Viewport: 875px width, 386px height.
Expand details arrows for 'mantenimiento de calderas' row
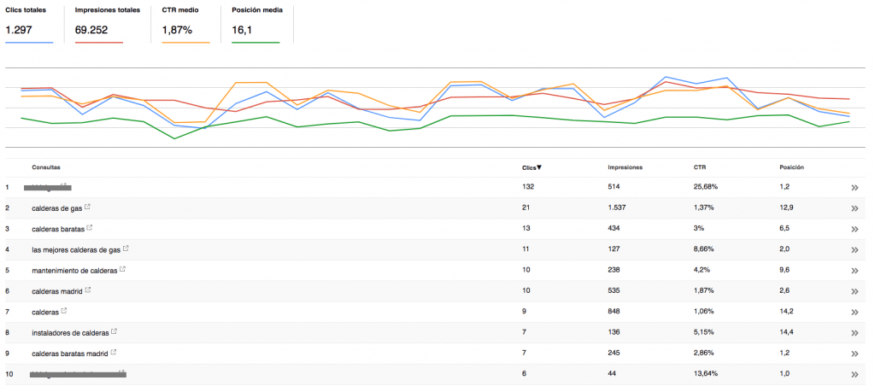(x=854, y=271)
